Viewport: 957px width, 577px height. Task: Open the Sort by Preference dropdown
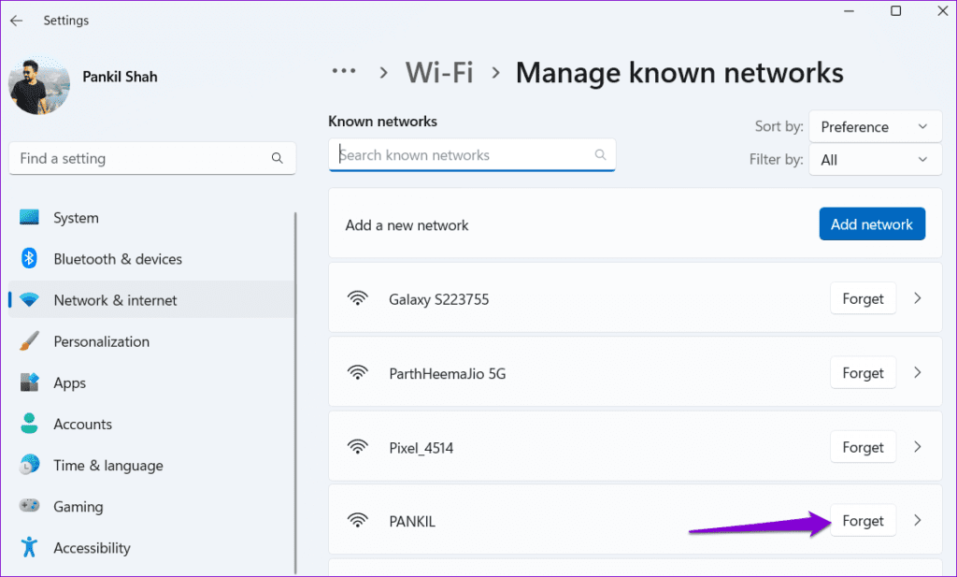click(875, 126)
